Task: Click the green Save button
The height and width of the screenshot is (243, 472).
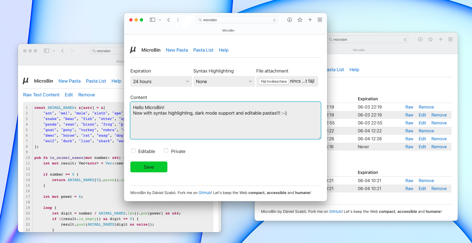Action: point(149,167)
